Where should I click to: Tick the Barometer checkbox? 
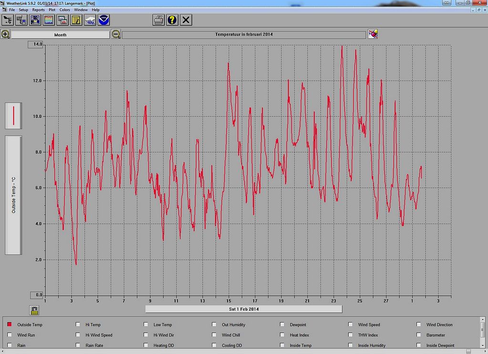(x=419, y=335)
